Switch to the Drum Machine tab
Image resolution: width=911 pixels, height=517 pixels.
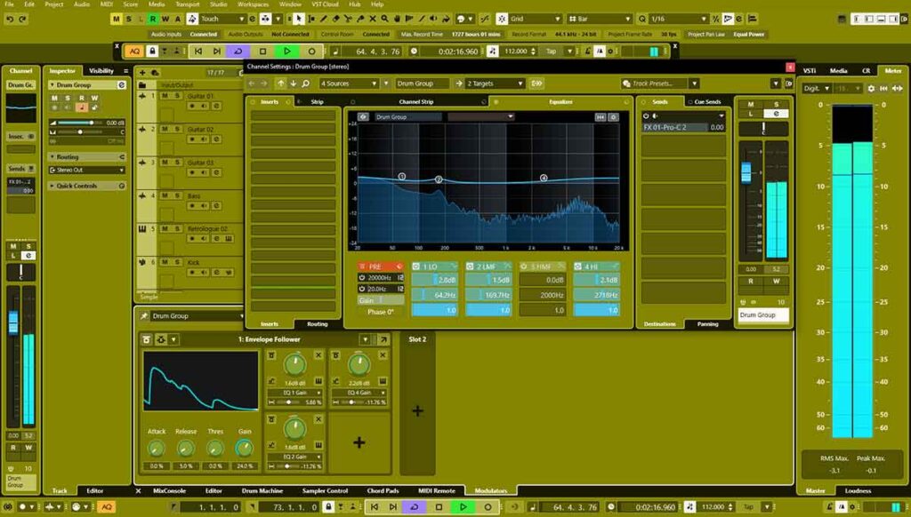(x=262, y=490)
